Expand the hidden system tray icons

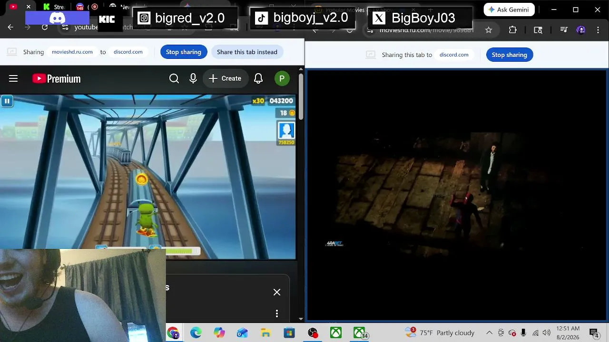coord(489,333)
